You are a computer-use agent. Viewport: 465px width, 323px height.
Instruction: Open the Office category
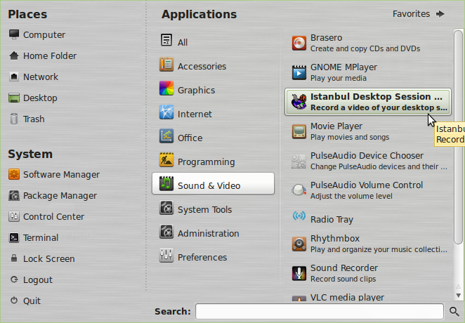[213, 136]
